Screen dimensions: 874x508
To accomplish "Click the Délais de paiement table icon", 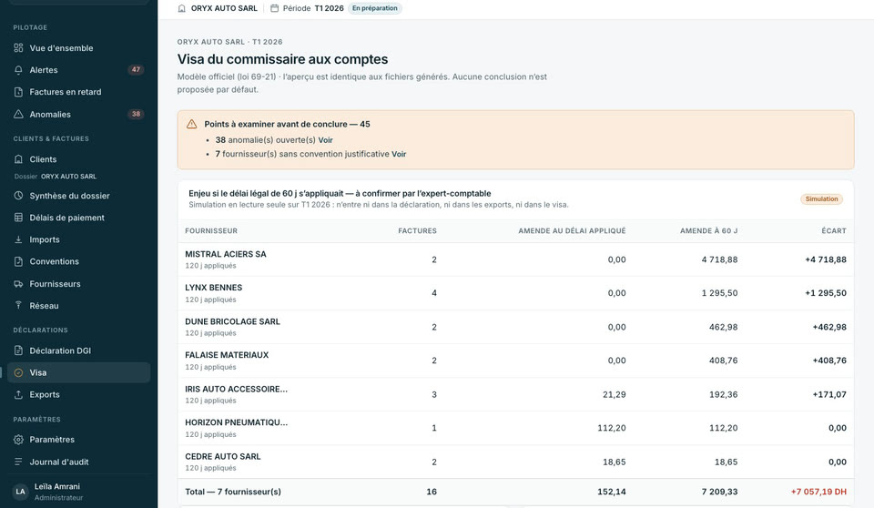I will coord(18,218).
